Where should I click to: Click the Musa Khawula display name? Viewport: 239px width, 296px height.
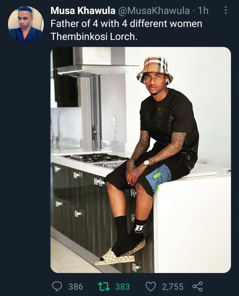tap(83, 11)
